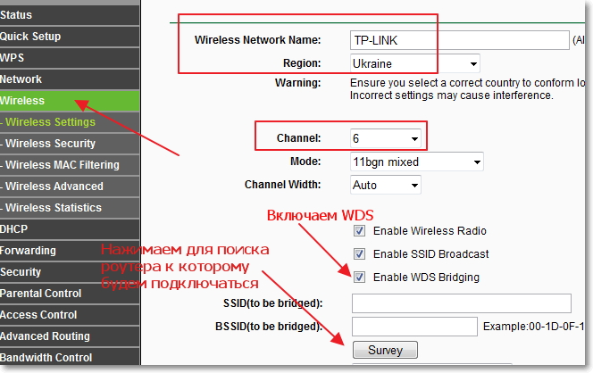
Task: Open the Region dropdown showing Ukraine
Action: click(x=415, y=64)
